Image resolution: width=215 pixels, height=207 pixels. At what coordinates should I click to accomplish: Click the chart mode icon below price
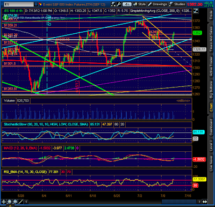point(196,11)
